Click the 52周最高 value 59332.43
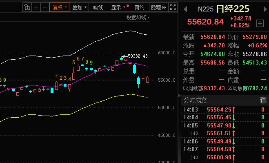 point(213,89)
